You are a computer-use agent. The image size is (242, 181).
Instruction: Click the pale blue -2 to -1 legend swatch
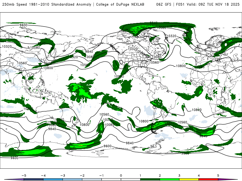pyautogui.click(x=92, y=179)
